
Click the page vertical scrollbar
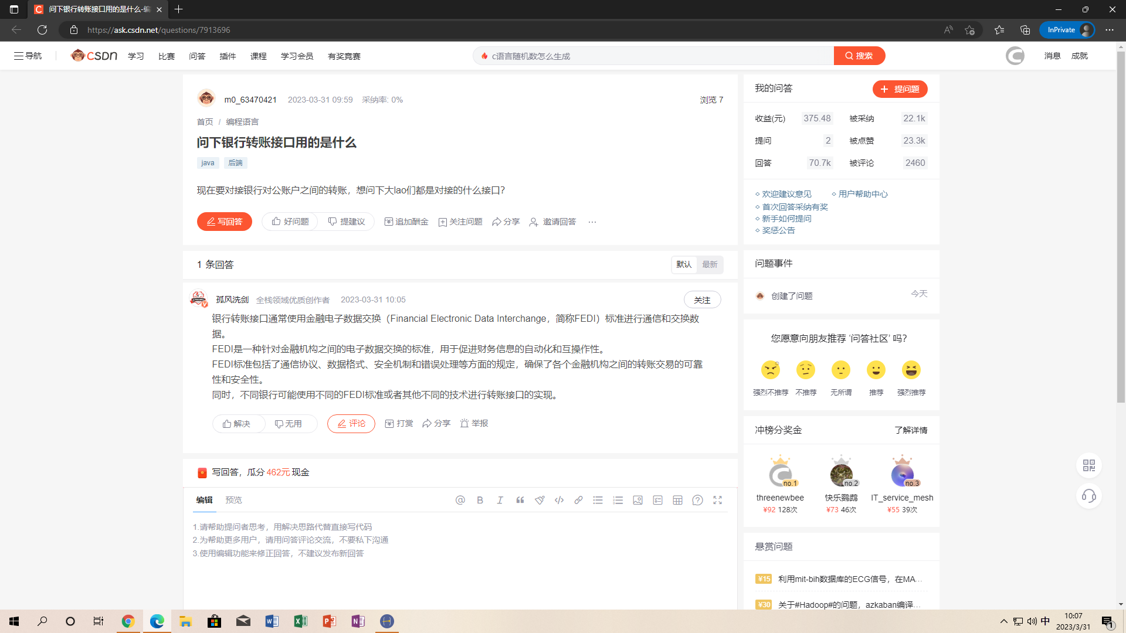click(1121, 227)
